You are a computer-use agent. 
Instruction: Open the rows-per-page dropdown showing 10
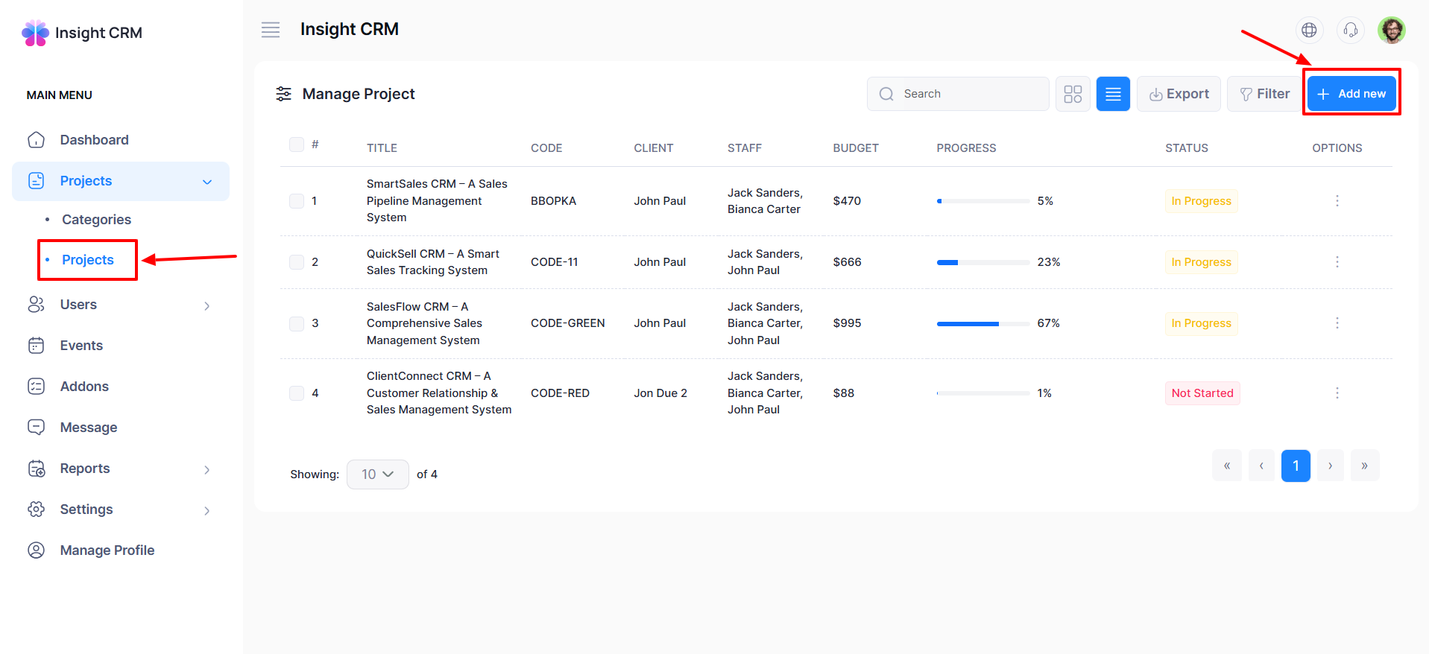pos(377,474)
